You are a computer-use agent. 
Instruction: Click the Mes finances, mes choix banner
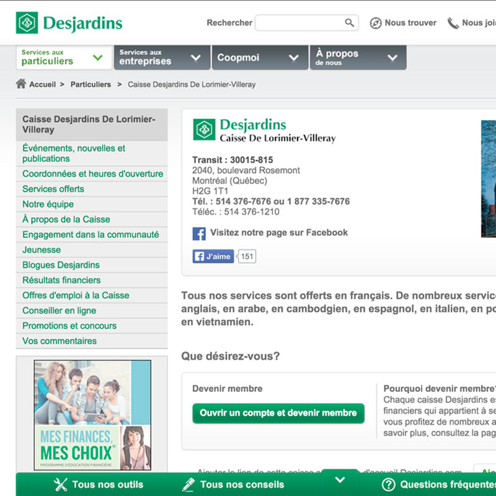[92, 415]
